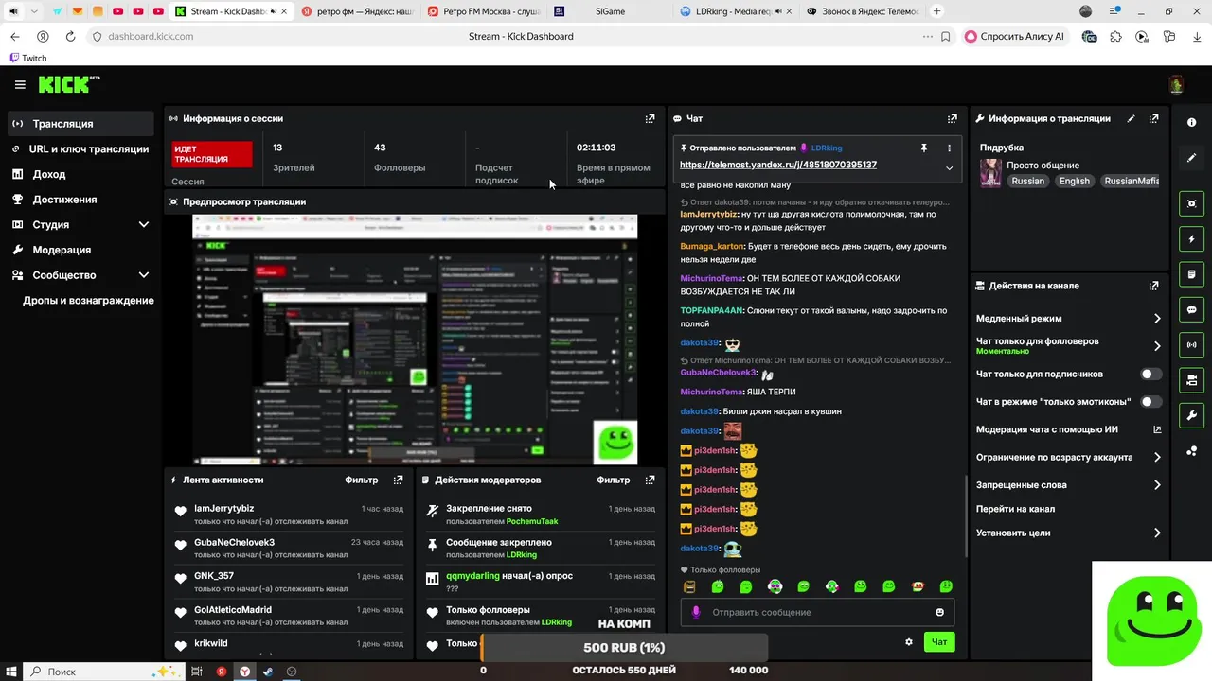1212x681 pixels.
Task: Click the three-dots icon at sidebar bottom
Action: click(x=1191, y=451)
